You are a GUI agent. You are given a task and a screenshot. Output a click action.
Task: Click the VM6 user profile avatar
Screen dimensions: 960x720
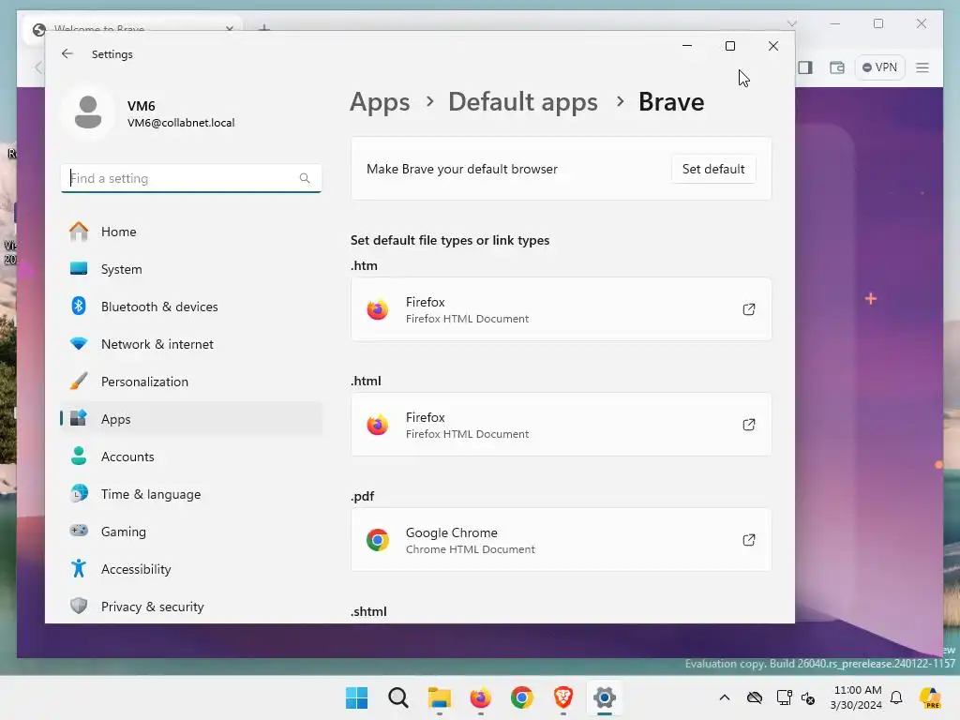click(88, 112)
